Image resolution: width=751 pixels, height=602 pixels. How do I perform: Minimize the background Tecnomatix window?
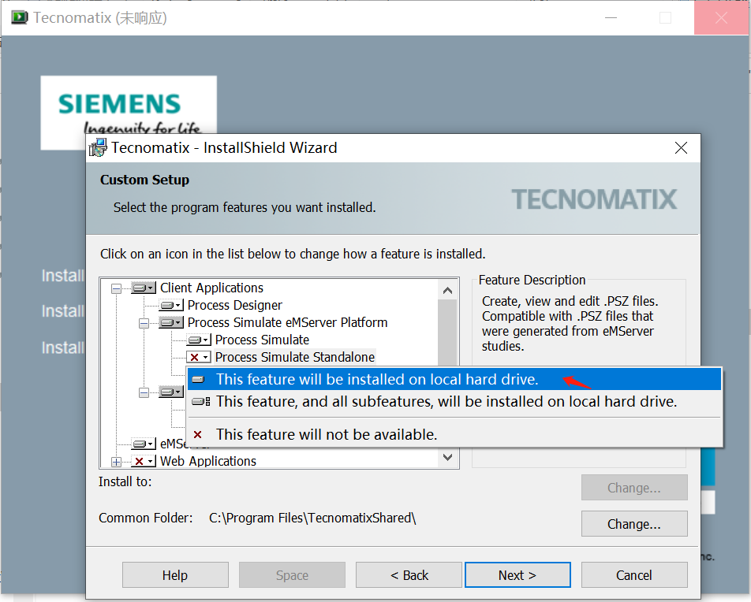[x=611, y=18]
